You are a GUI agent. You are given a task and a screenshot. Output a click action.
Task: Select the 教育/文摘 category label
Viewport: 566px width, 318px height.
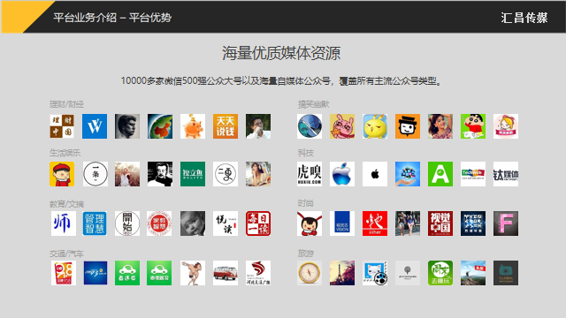point(67,204)
